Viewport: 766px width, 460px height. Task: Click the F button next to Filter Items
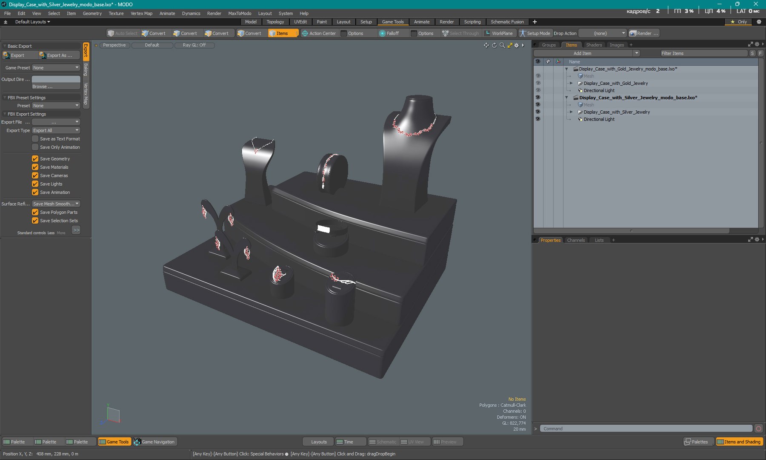click(x=760, y=53)
